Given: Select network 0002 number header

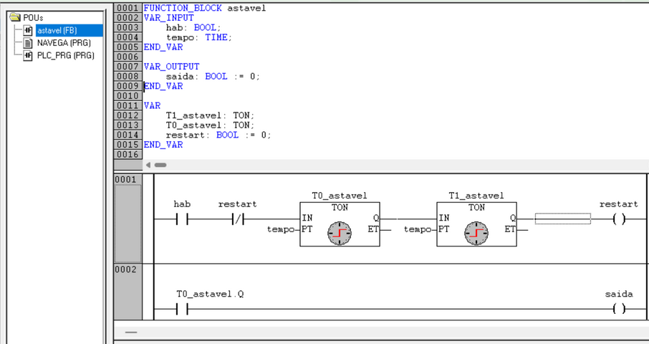Looking at the screenshot, I should [x=125, y=269].
